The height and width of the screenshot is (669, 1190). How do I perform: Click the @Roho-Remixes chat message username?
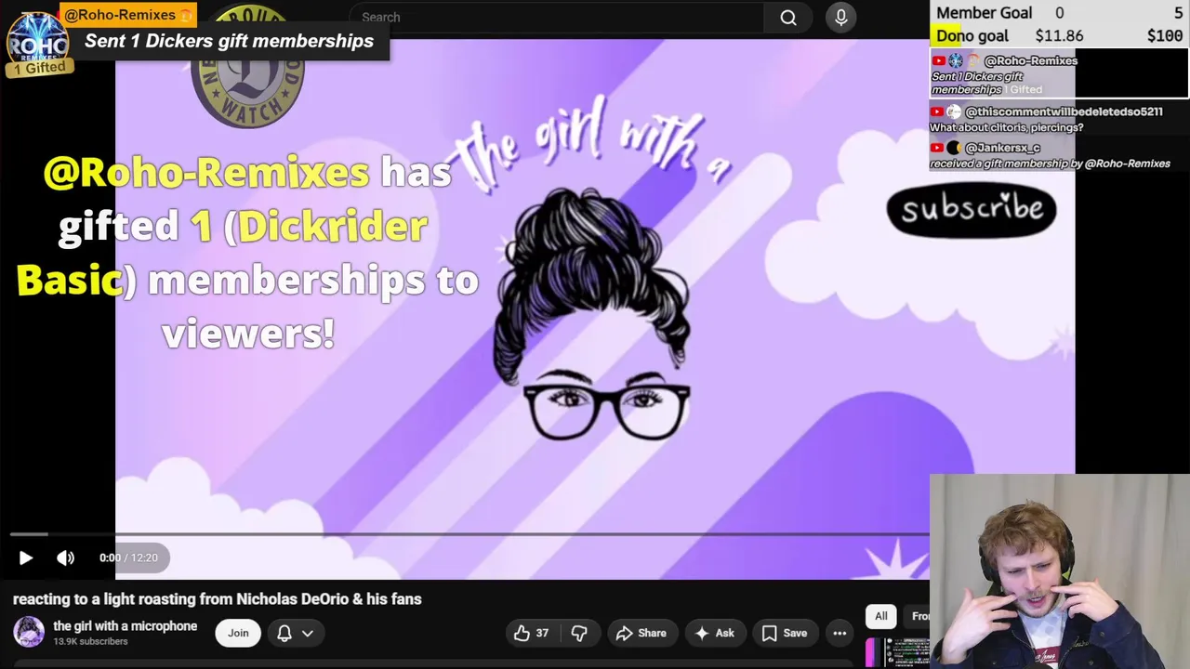click(x=1030, y=60)
